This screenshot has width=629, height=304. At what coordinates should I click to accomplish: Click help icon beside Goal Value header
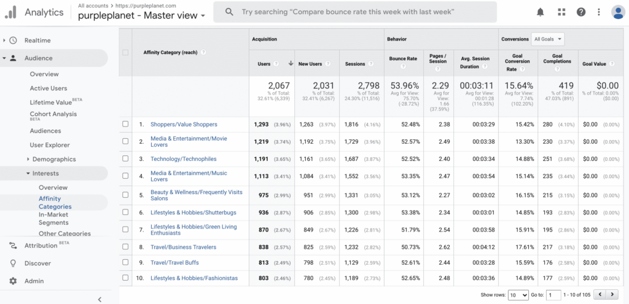pos(612,64)
